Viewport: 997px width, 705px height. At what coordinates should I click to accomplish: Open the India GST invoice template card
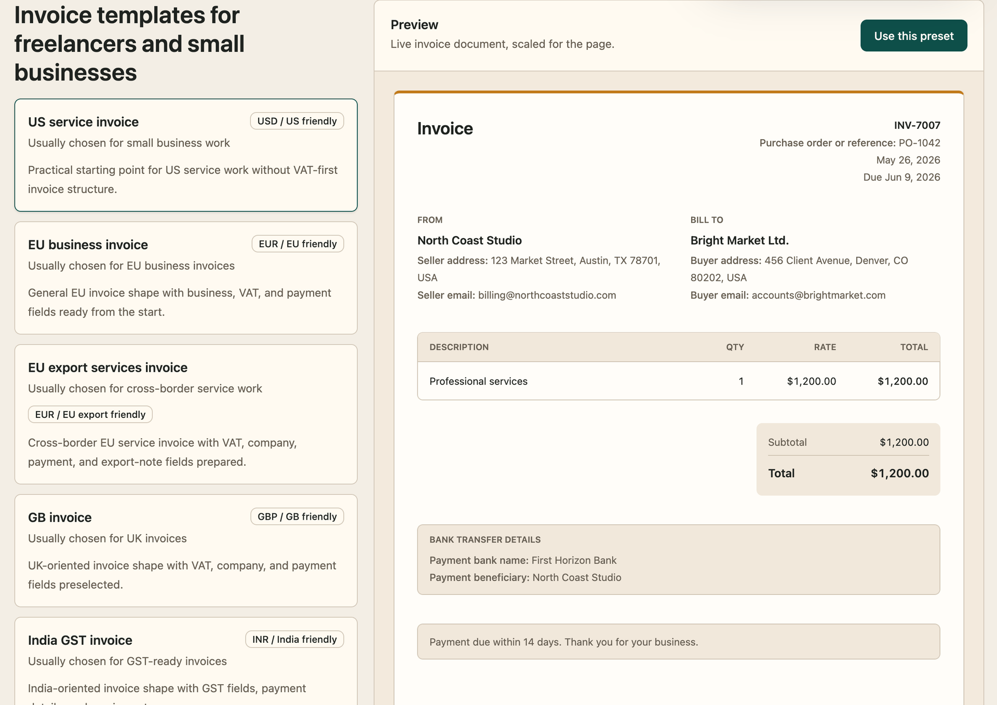[186, 661]
